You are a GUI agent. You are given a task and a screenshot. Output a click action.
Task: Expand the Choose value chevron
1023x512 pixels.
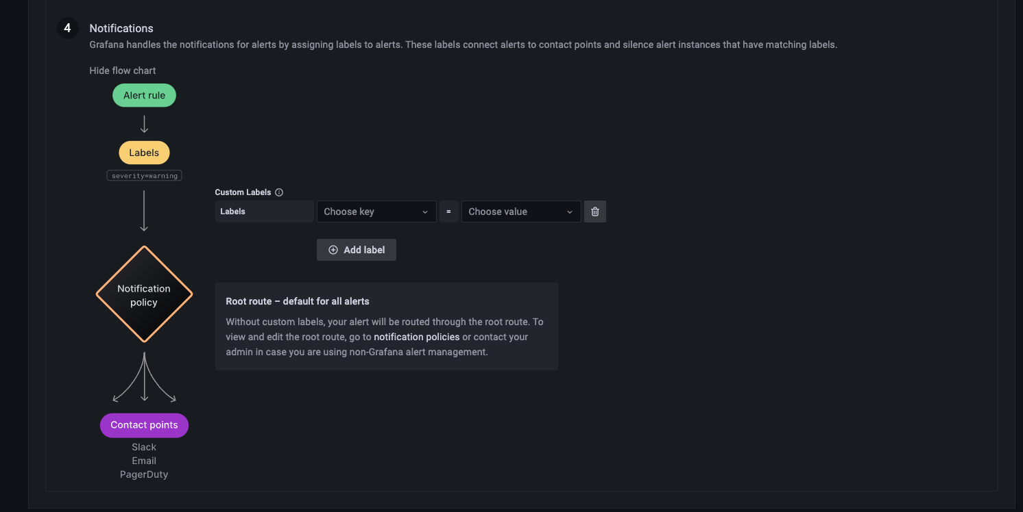click(x=569, y=212)
